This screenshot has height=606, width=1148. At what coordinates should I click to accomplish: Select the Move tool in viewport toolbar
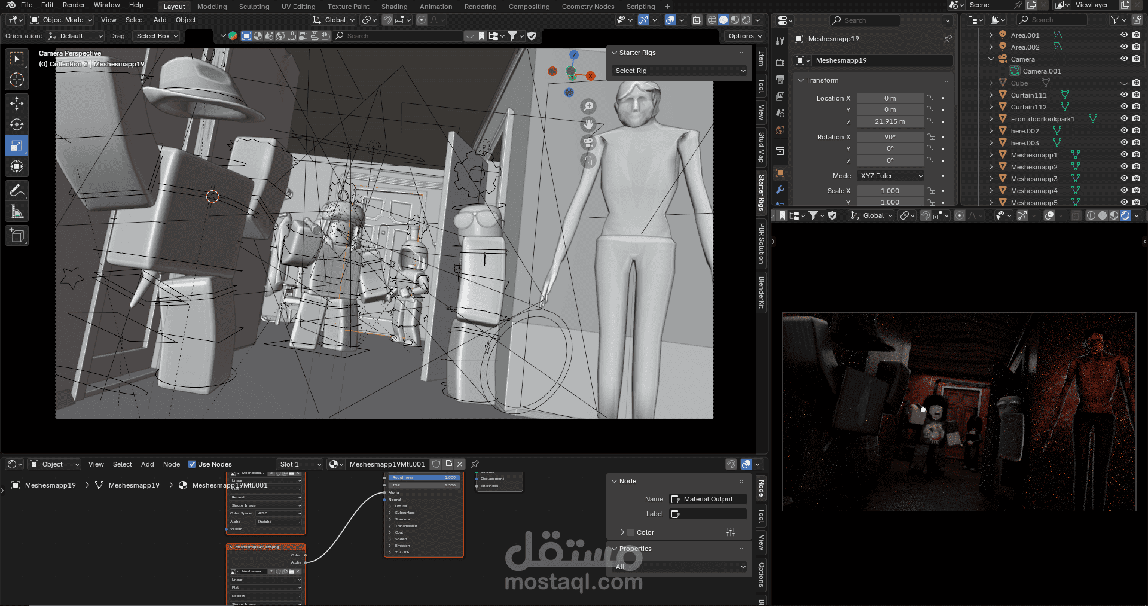tap(17, 103)
